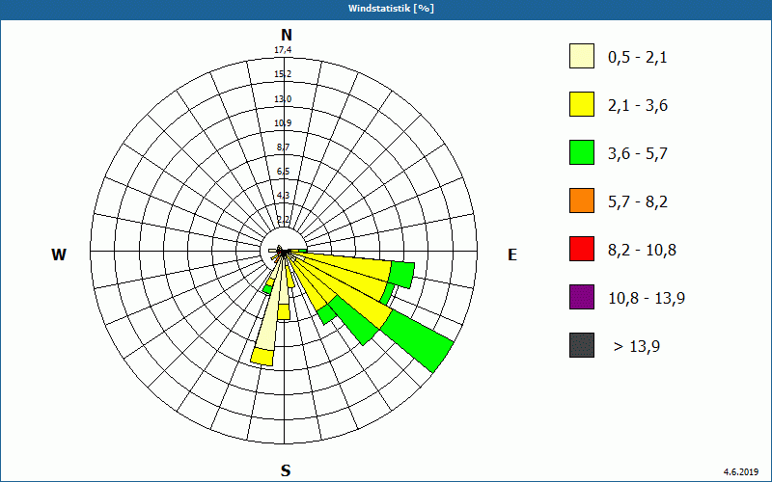Click the 15,2 radial axis value
Image resolution: width=772 pixels, height=482 pixels.
[283, 74]
